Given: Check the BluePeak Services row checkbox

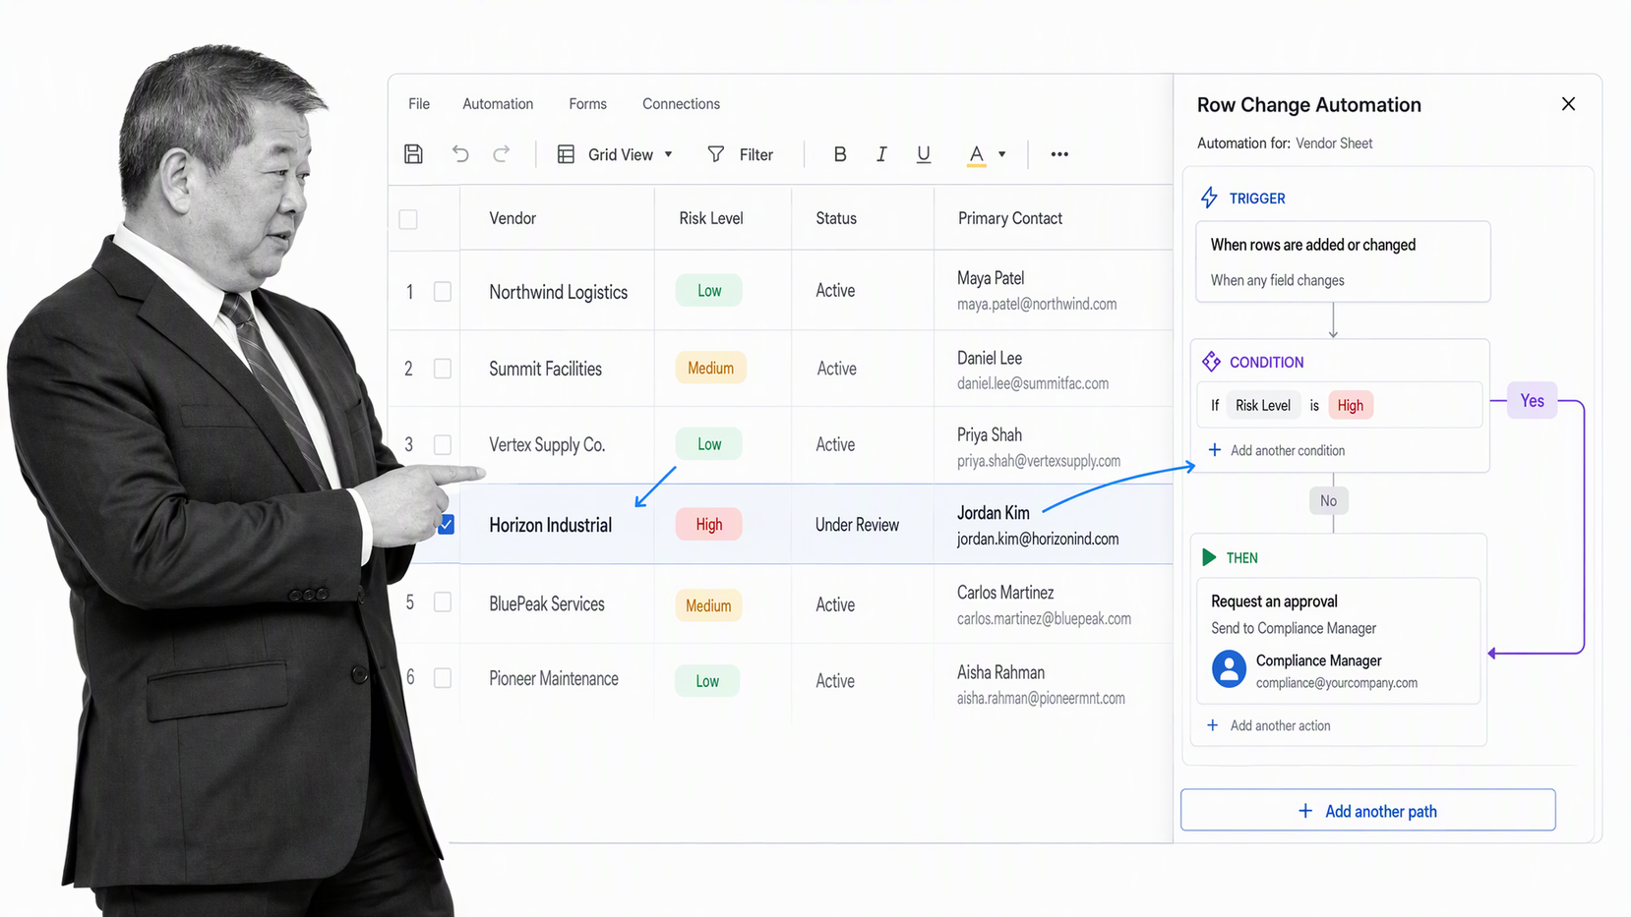Looking at the screenshot, I should pos(443,602).
